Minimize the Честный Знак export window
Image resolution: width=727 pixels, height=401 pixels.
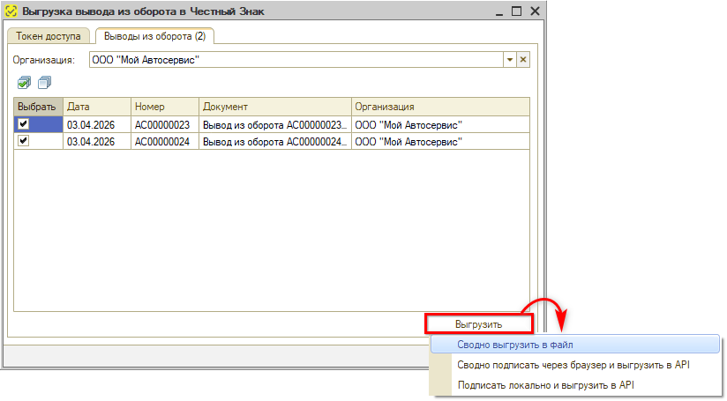[498, 11]
